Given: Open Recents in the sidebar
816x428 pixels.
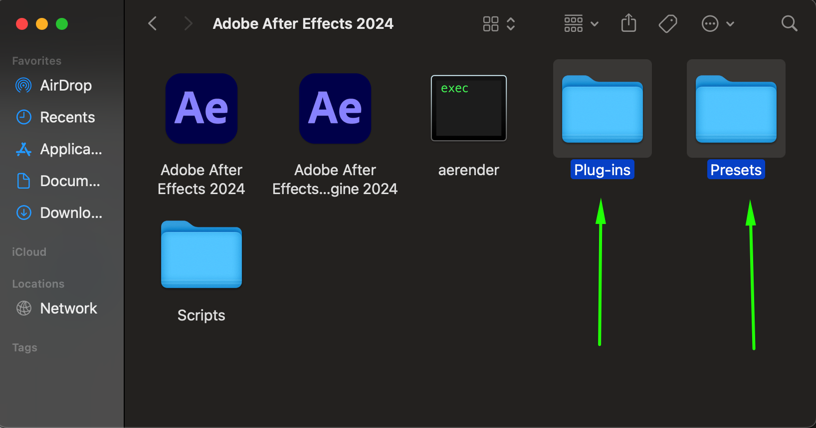Looking at the screenshot, I should click(x=67, y=117).
